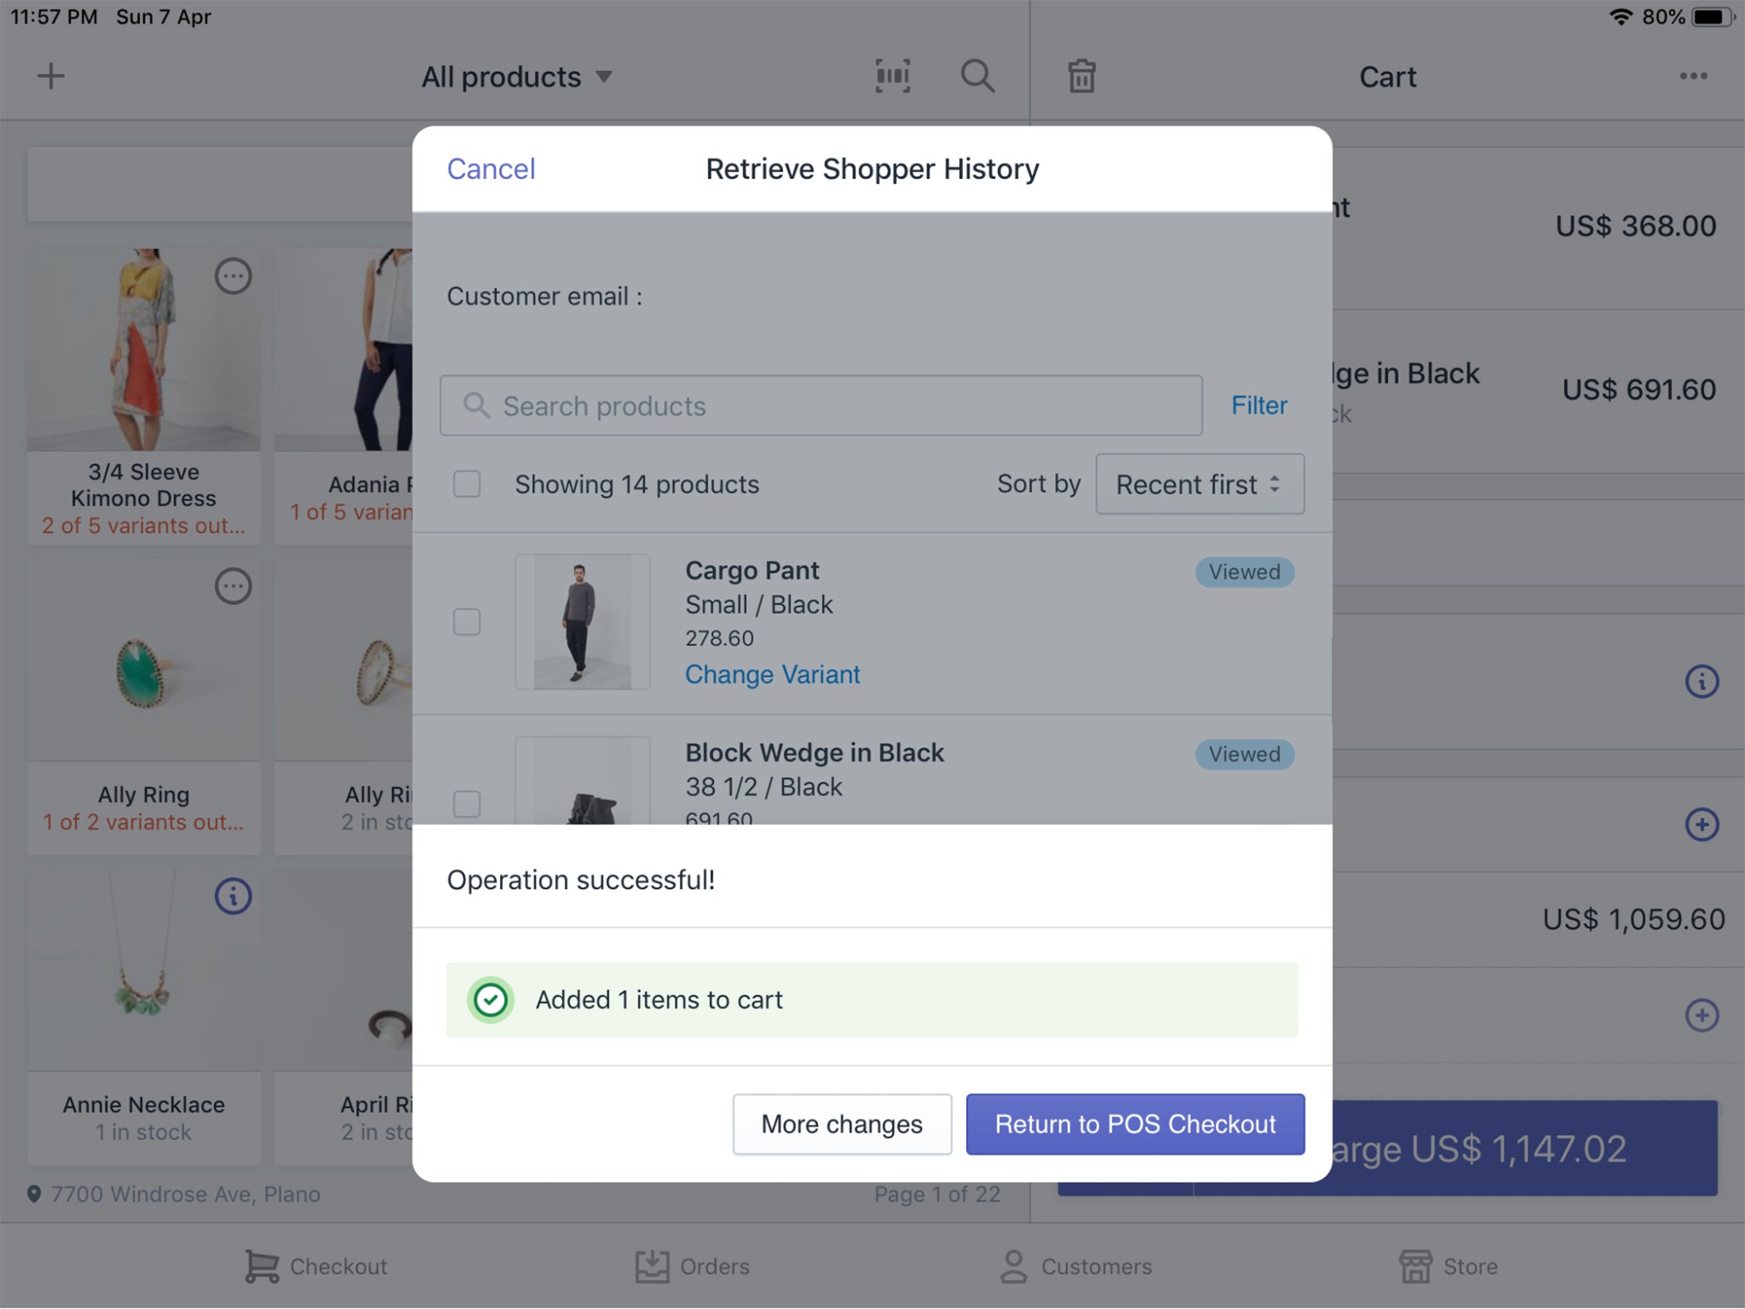Screen dimensions: 1745x1309
Task: Go to the Customers tab
Action: [x=1075, y=1266]
